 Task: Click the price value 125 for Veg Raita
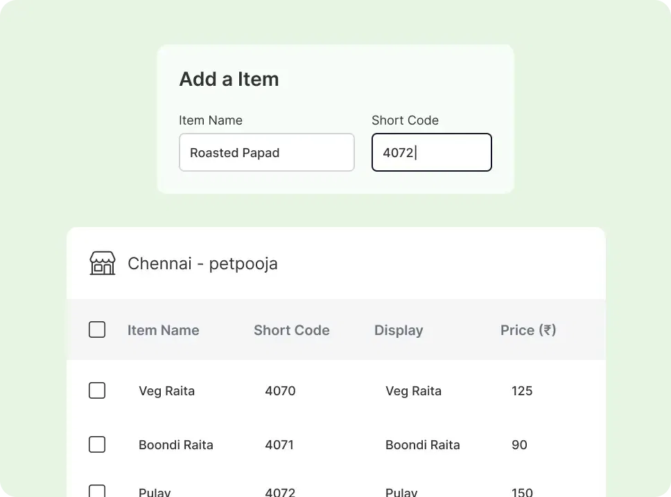coord(521,390)
